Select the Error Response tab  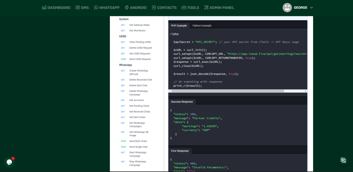180,151
